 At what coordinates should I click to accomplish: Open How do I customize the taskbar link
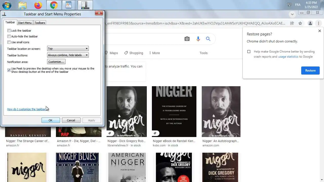coord(26,109)
